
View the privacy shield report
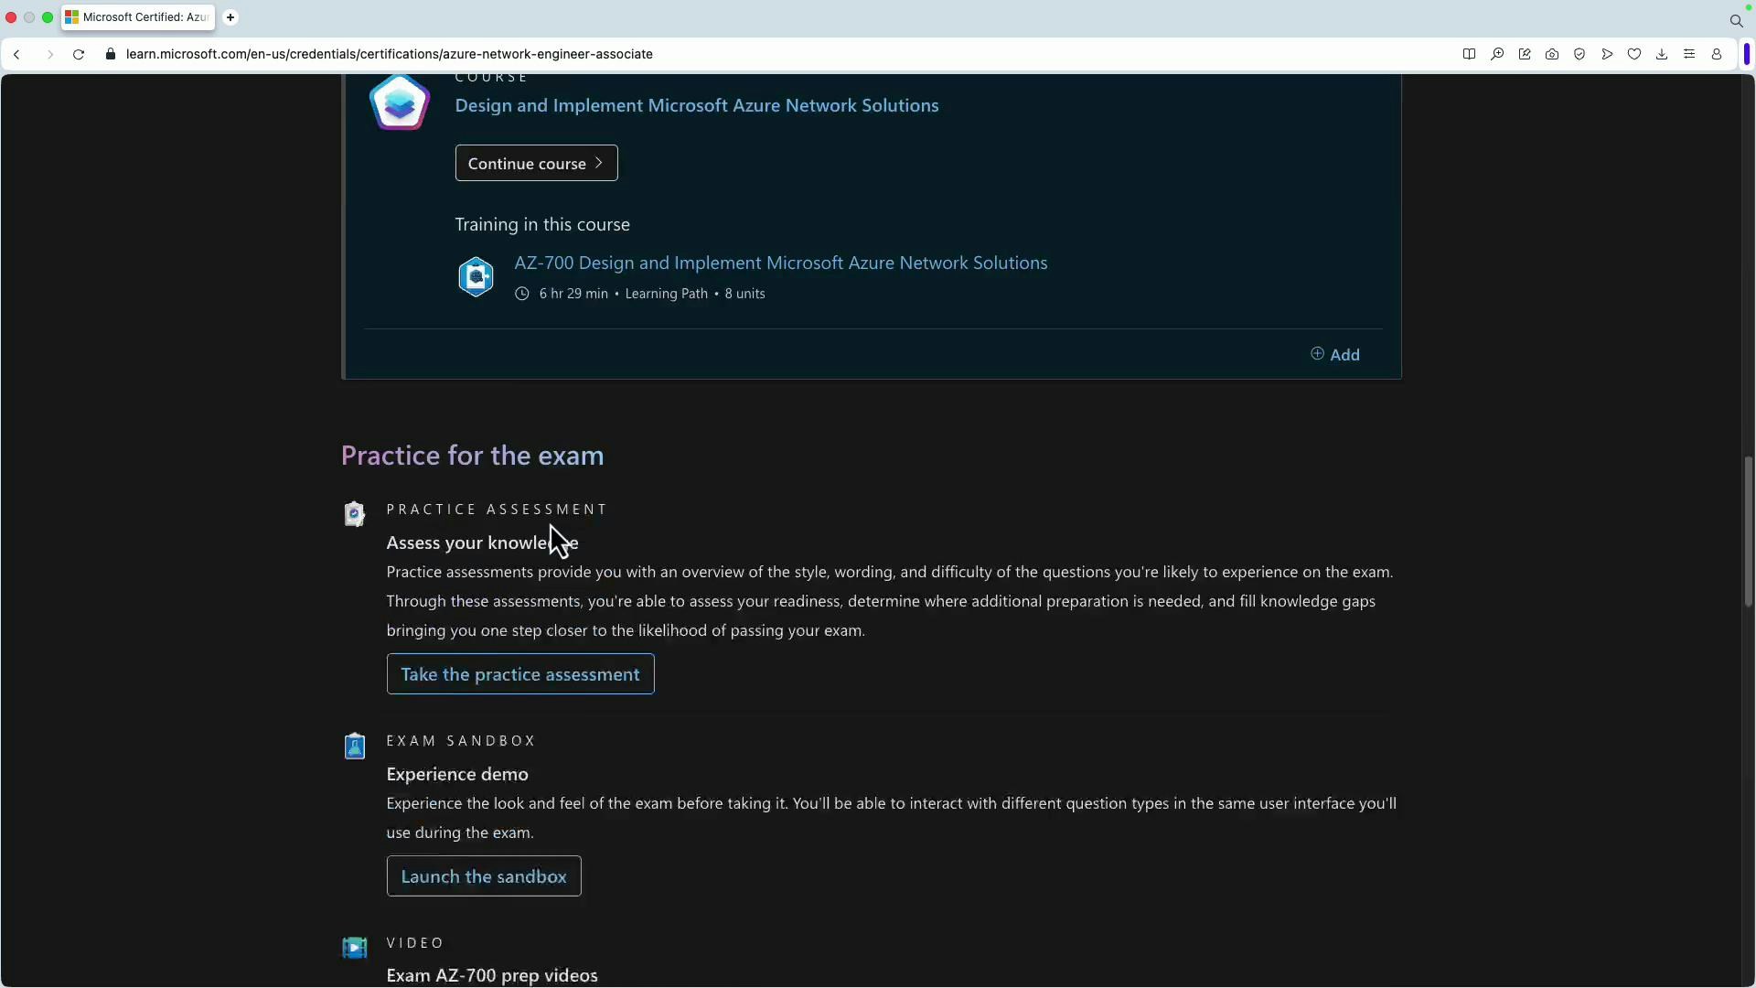pos(1579,54)
